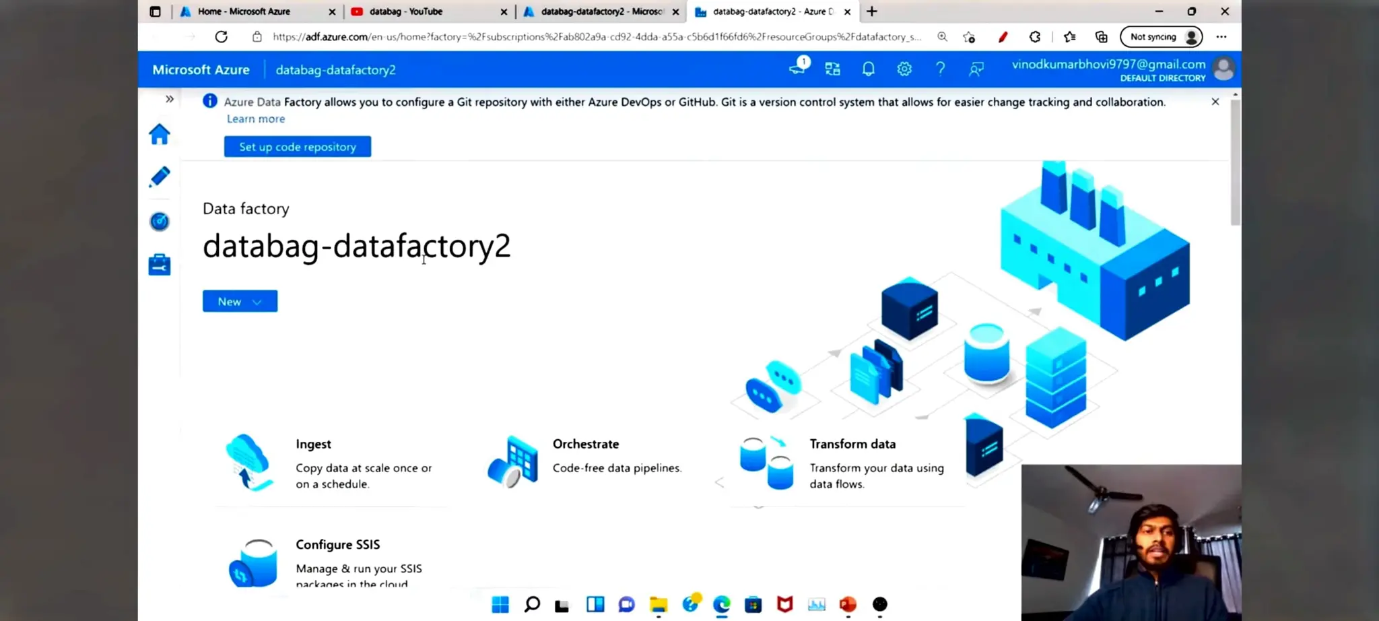Open the help question mark

point(941,69)
